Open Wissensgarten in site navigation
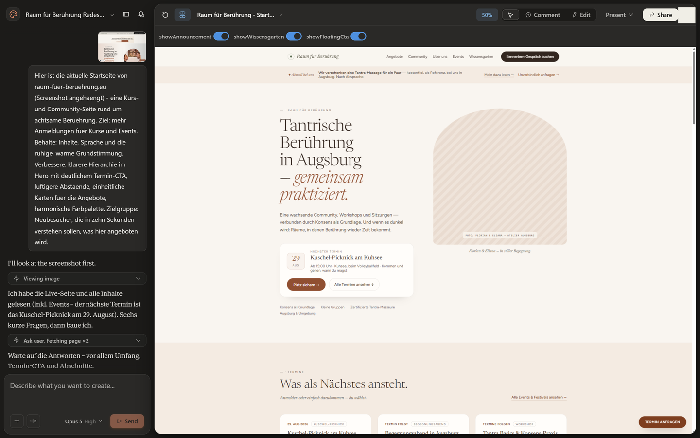The height and width of the screenshot is (438, 700). (481, 57)
